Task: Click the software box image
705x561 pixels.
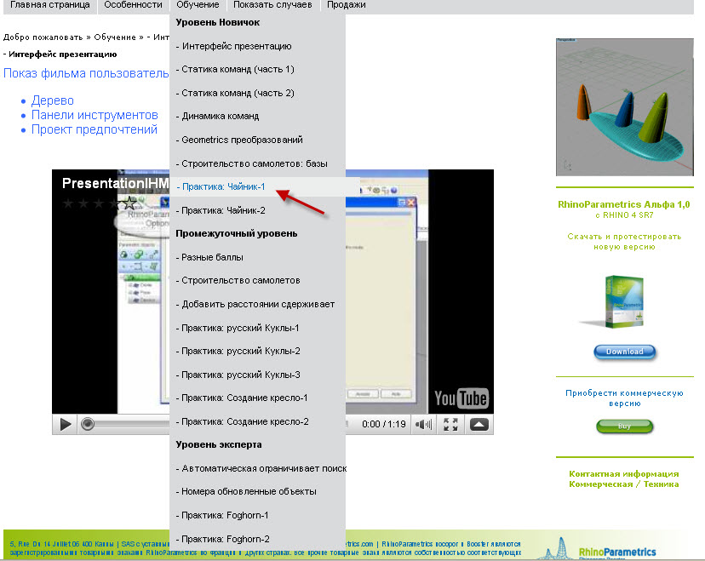Action: [623, 301]
